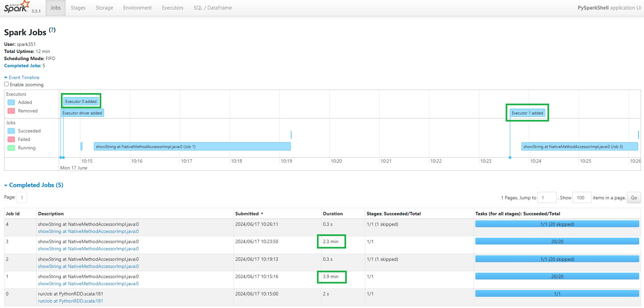
Task: Click the PySparkShell application UI title
Action: (609, 8)
